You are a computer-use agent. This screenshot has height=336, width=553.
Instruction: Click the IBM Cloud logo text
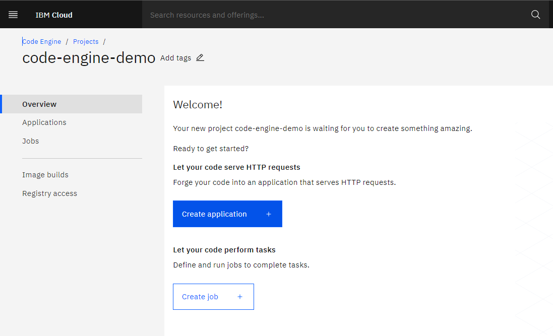click(x=54, y=15)
